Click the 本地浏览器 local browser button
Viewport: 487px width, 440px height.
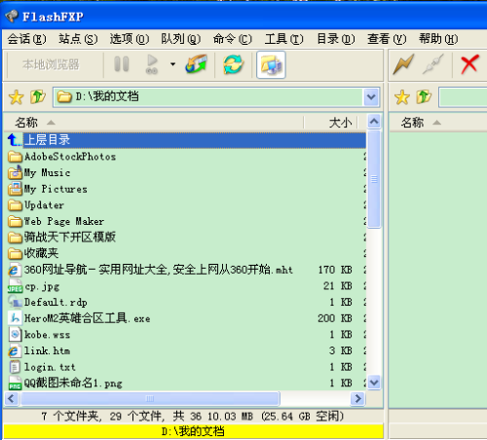(51, 64)
